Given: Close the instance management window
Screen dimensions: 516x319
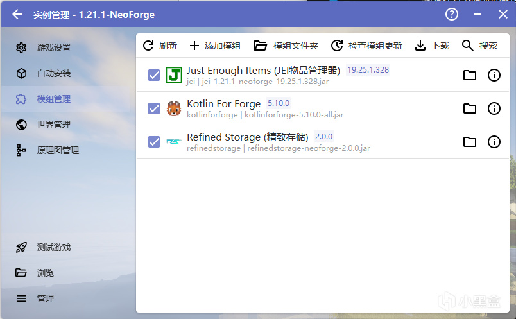Looking at the screenshot, I should coord(503,14).
